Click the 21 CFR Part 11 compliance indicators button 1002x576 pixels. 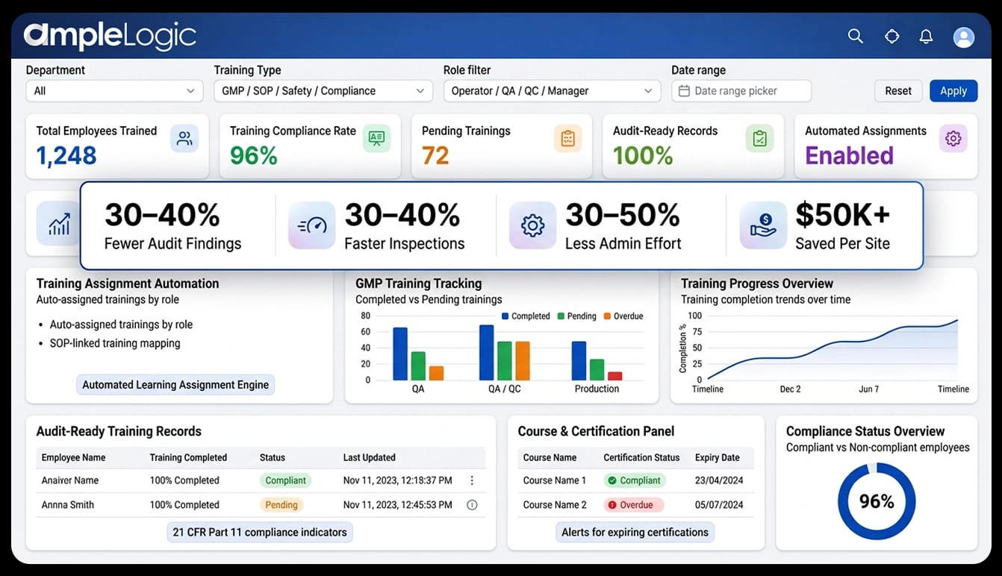tap(260, 533)
